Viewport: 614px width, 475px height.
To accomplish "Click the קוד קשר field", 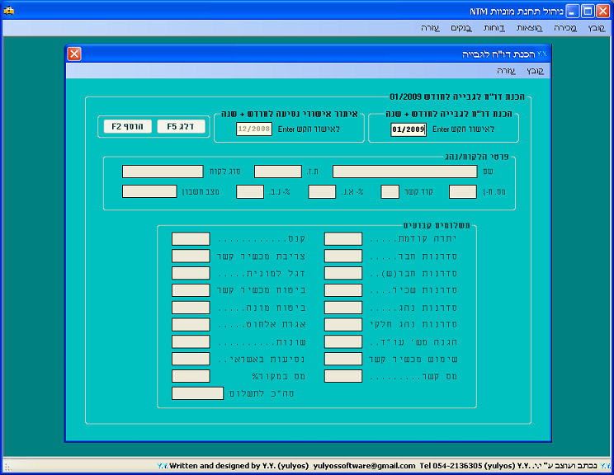I will tap(390, 191).
